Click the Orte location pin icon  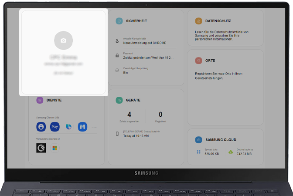[x=198, y=61]
